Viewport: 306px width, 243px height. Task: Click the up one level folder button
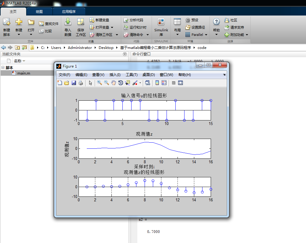[x=17, y=47]
